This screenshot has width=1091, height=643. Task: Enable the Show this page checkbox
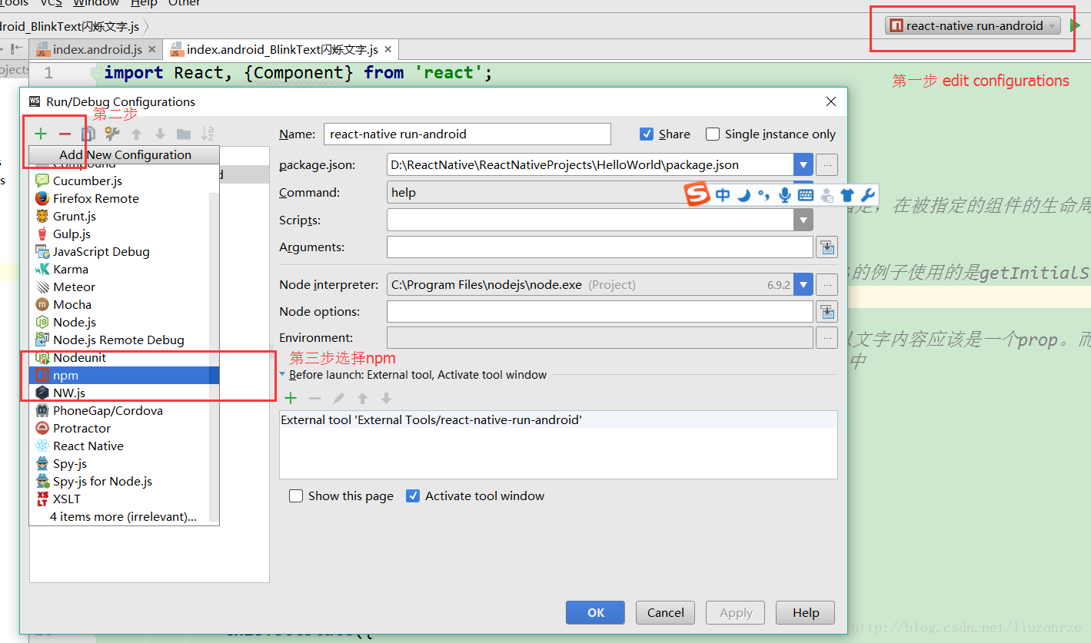(296, 496)
